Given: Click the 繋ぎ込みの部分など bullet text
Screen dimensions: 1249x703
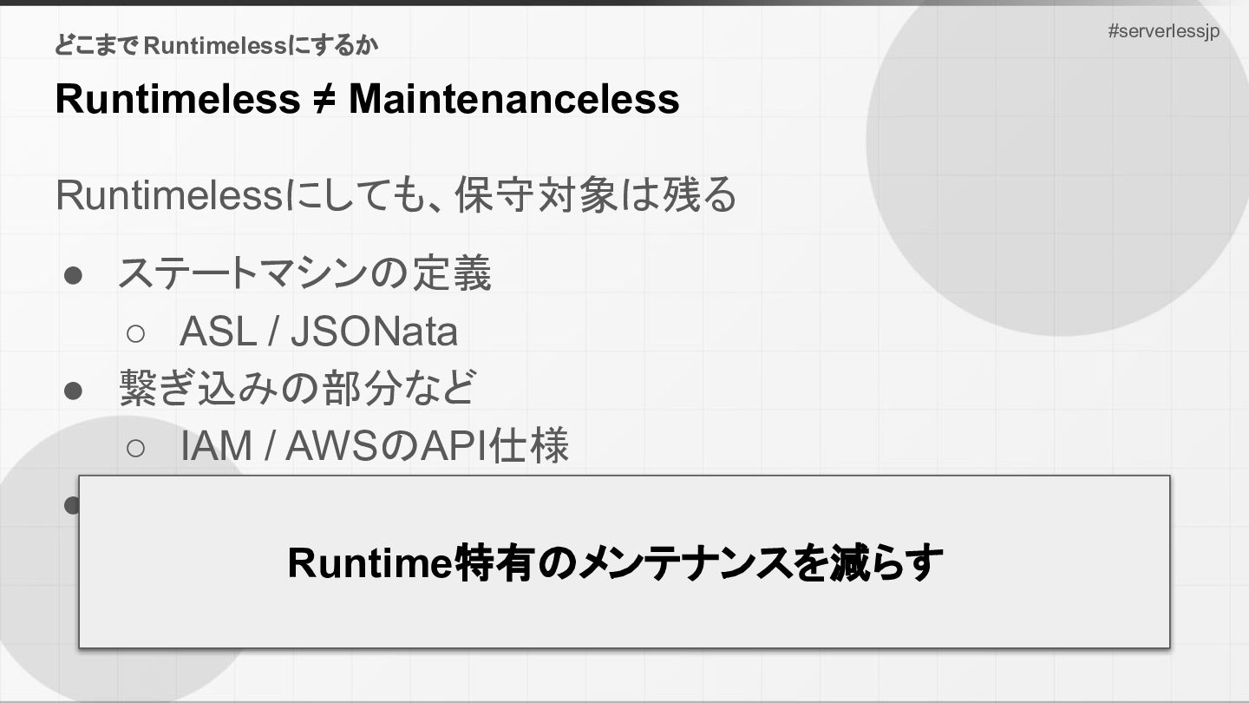Looking at the screenshot, I should click(x=298, y=388).
